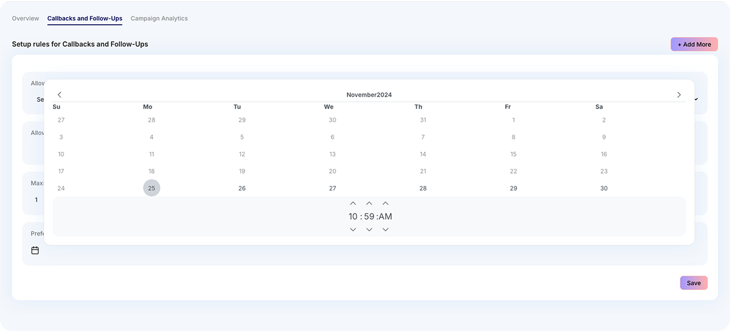Select November 25 in the calendar
This screenshot has width=730, height=331.
point(151,188)
